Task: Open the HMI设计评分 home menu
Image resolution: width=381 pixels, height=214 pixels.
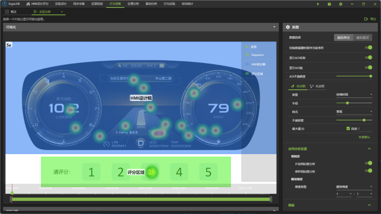Action: pos(37,4)
